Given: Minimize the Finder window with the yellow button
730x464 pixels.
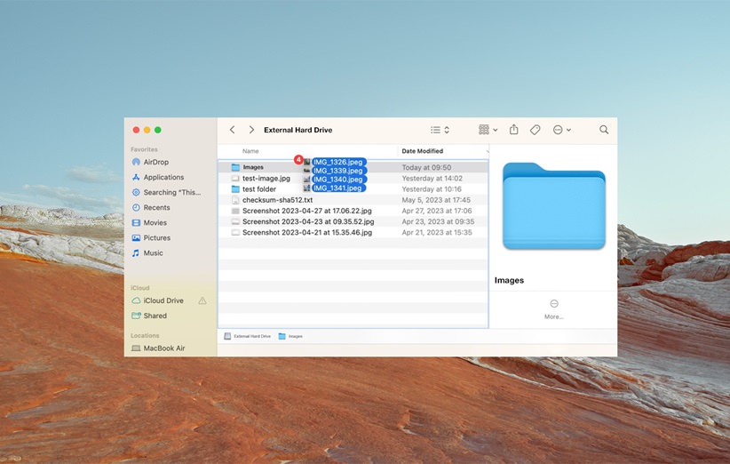Looking at the screenshot, I should 147,130.
